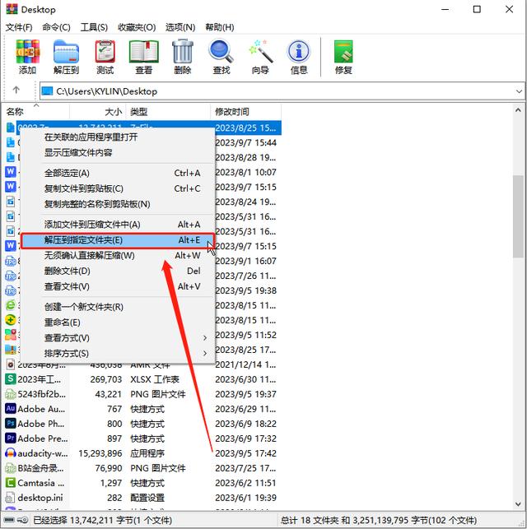Click the 信息 (Info) toolbar icon
The width and height of the screenshot is (527, 529).
[x=299, y=56]
